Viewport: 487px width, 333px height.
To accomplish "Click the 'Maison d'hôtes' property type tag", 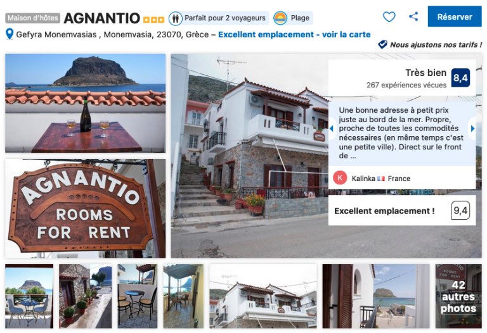I will tap(32, 18).
